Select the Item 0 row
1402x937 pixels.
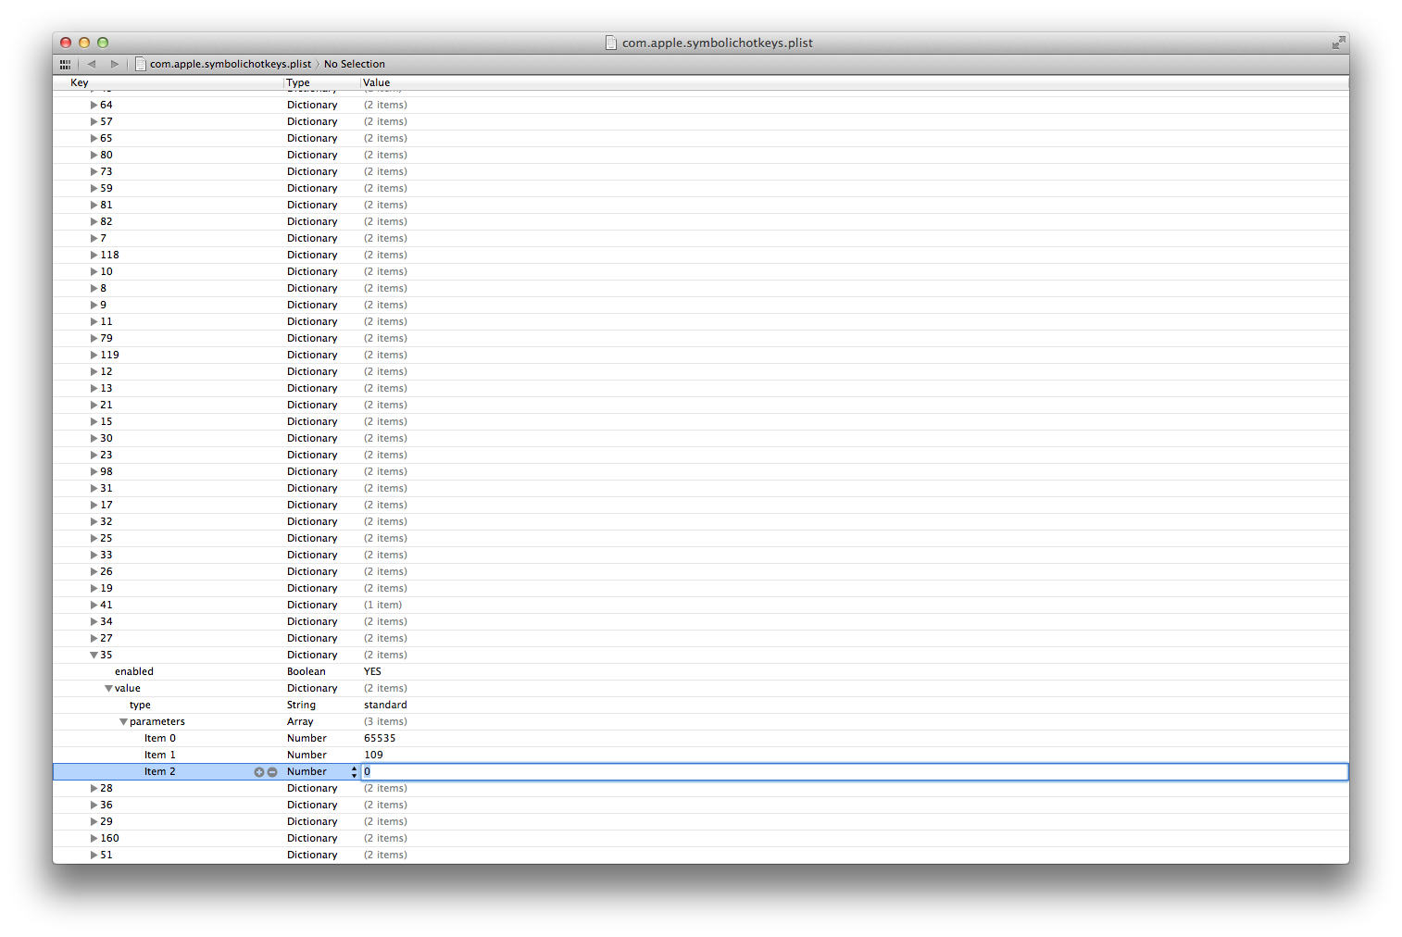click(x=700, y=739)
